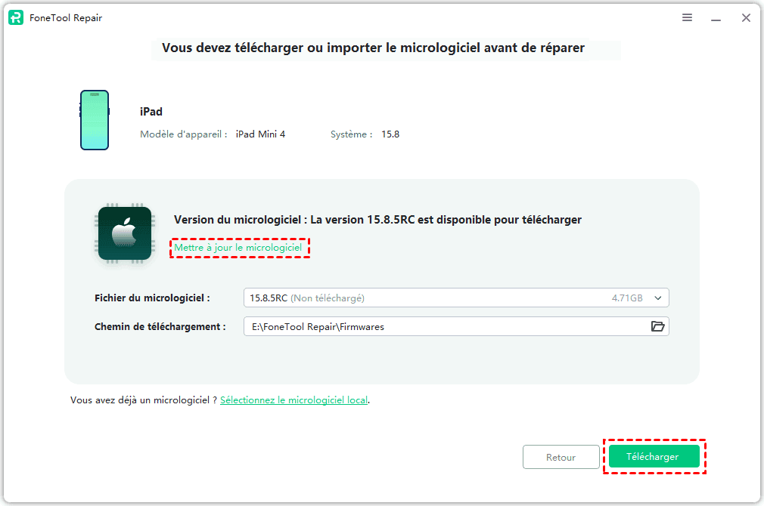Click 'Mettre à jour le micrologiciel' link

(x=238, y=248)
